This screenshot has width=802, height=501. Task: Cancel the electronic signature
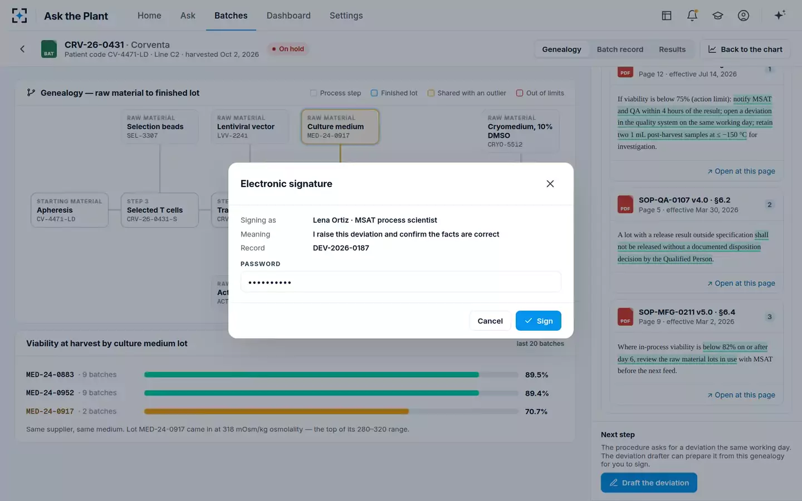(490, 321)
